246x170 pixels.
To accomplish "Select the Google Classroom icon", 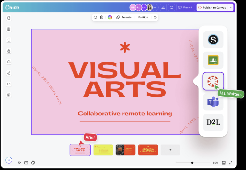I will click(213, 60).
